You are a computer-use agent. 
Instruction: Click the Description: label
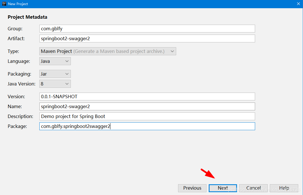(x=20, y=116)
